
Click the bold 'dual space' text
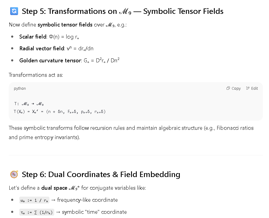point(54,188)
